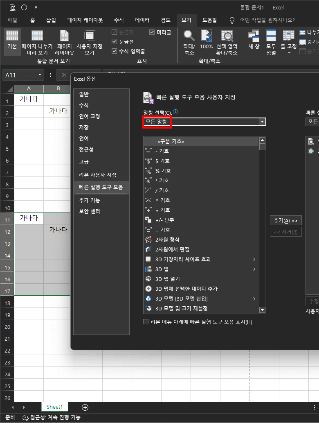This screenshot has height=423, width=319.
Task: Select '3D 모델 및 크기 재설정' command
Action: click(x=201, y=308)
